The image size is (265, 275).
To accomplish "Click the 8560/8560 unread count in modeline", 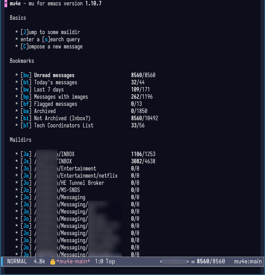I will (211, 262).
